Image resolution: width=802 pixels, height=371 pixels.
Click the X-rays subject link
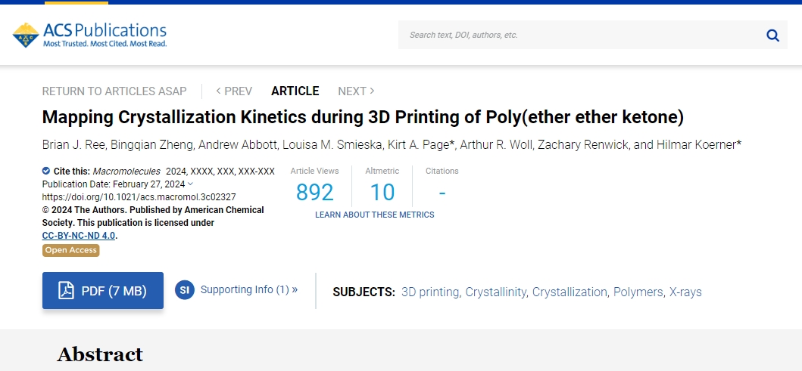(x=685, y=292)
